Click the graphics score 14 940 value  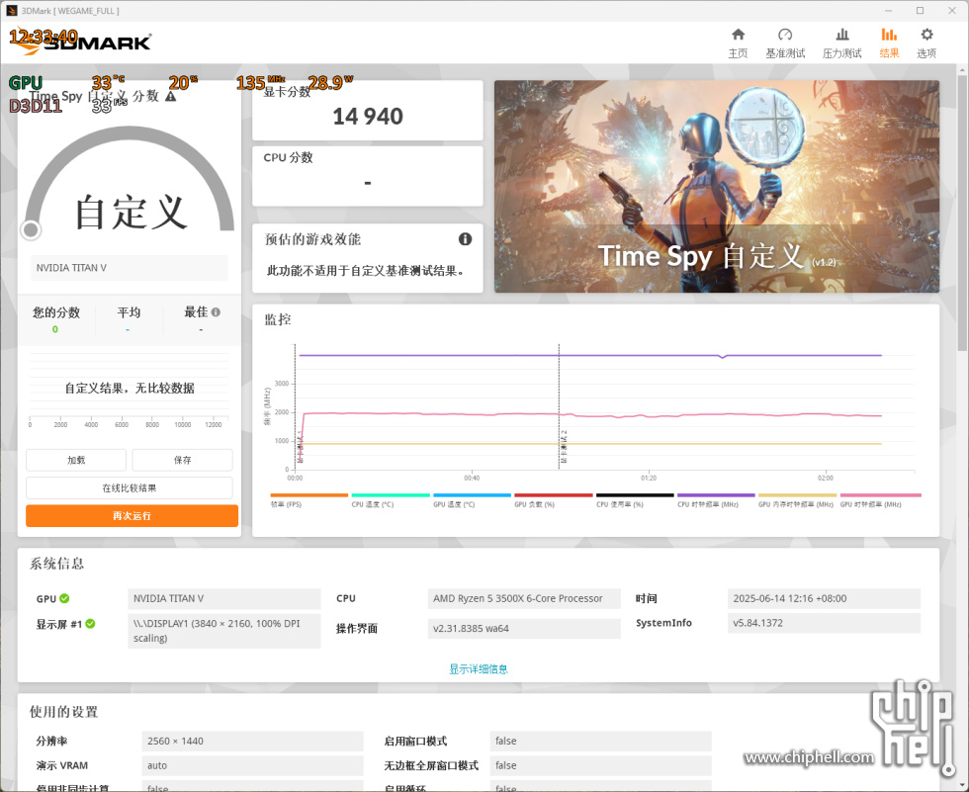(x=368, y=116)
